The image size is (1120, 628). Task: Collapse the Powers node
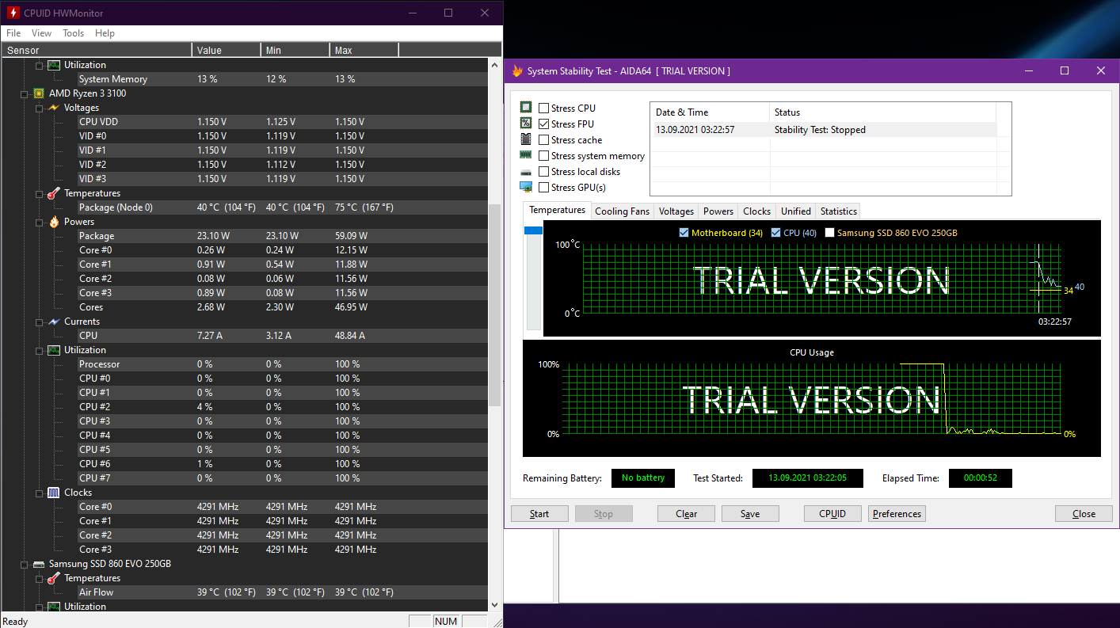pyautogui.click(x=39, y=222)
